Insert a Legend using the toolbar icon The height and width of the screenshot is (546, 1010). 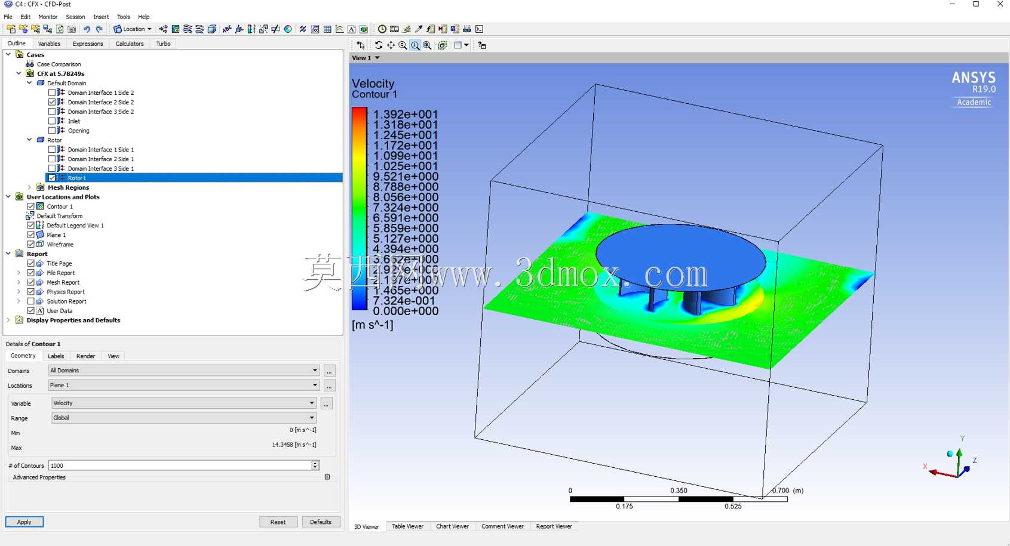point(251,29)
